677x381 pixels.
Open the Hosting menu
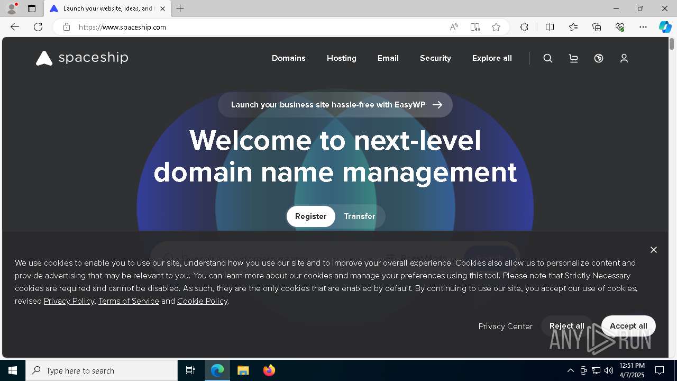[x=342, y=58]
